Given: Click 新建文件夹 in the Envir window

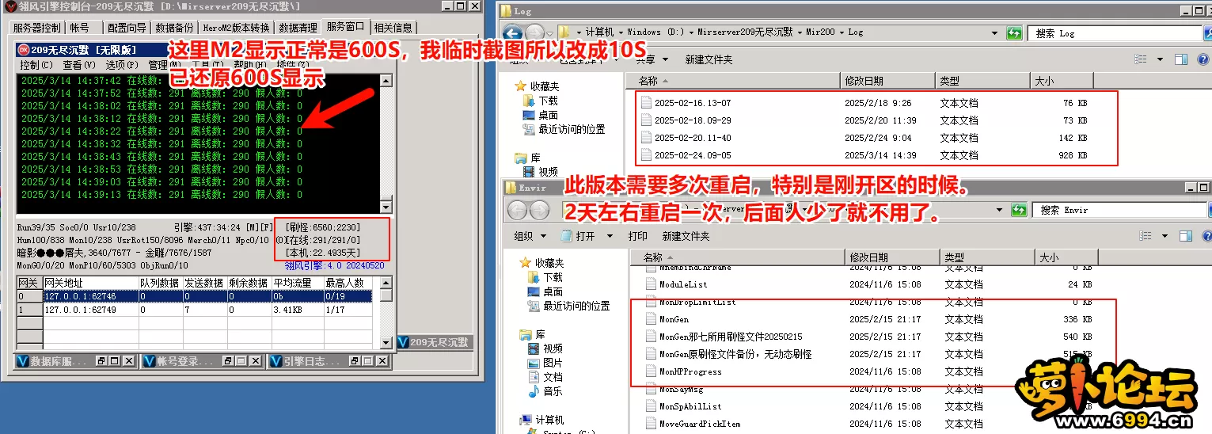Looking at the screenshot, I should (x=686, y=236).
